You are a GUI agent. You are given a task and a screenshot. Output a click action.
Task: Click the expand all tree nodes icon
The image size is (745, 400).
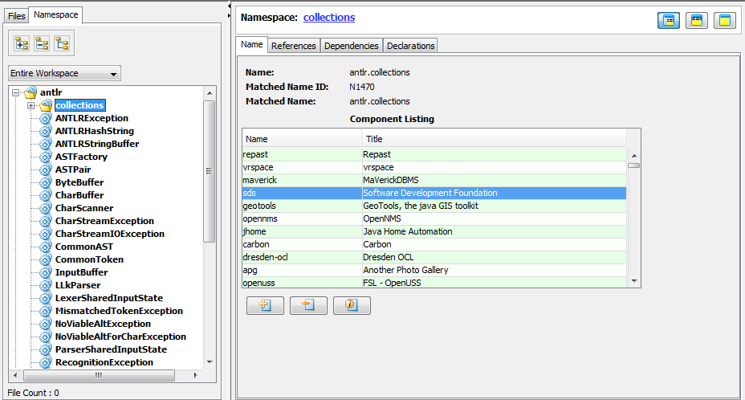coord(22,43)
